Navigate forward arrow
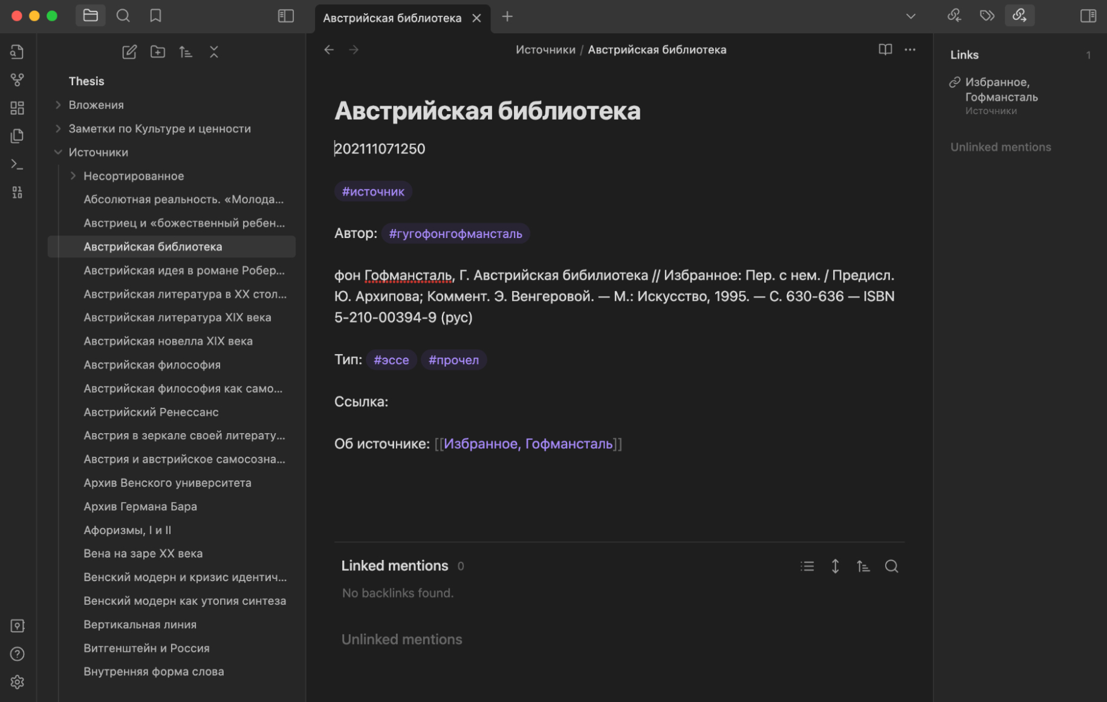 (354, 50)
